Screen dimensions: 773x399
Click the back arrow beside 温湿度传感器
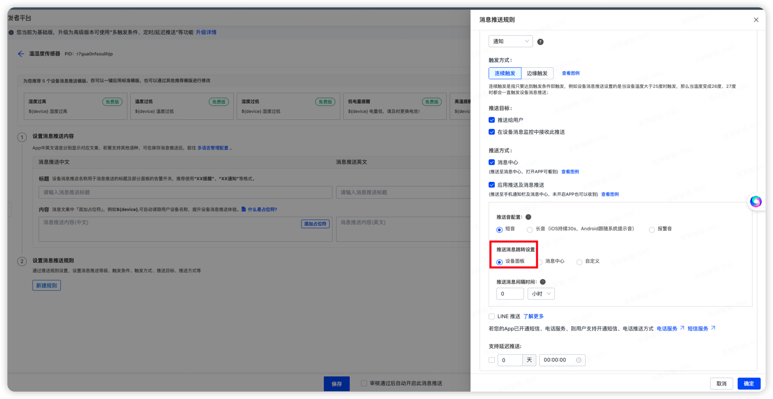(x=21, y=54)
